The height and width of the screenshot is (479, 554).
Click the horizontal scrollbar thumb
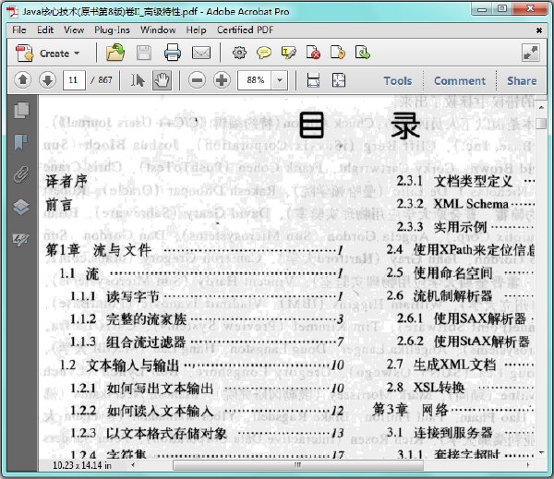(x=298, y=465)
